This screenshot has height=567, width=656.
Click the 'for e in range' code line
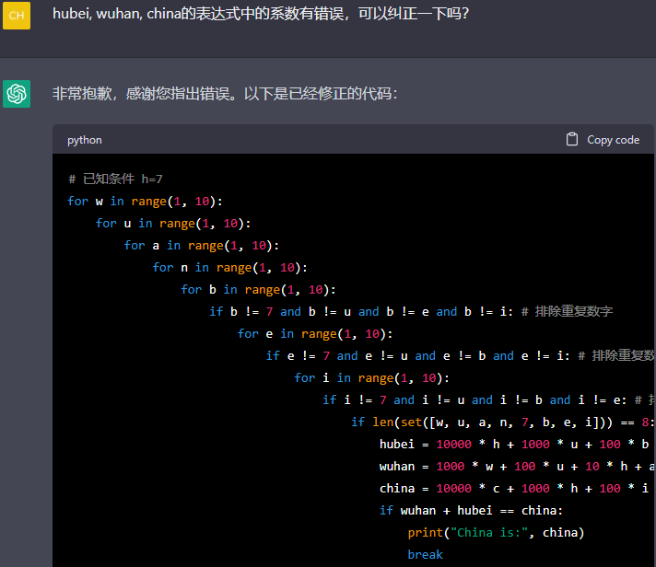(314, 334)
